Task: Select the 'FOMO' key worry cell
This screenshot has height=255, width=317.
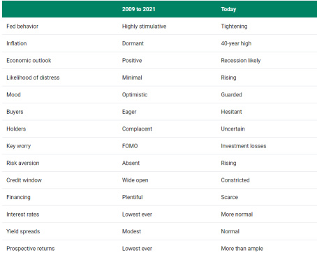Action: (x=130, y=146)
